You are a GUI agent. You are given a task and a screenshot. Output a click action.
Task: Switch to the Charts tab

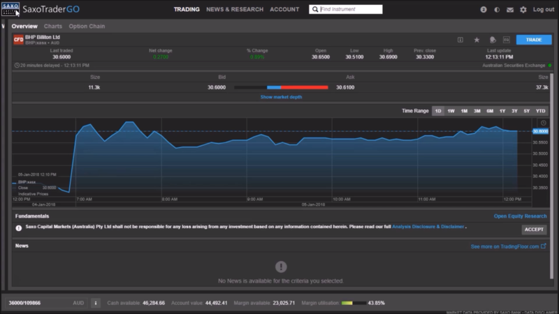53,26
